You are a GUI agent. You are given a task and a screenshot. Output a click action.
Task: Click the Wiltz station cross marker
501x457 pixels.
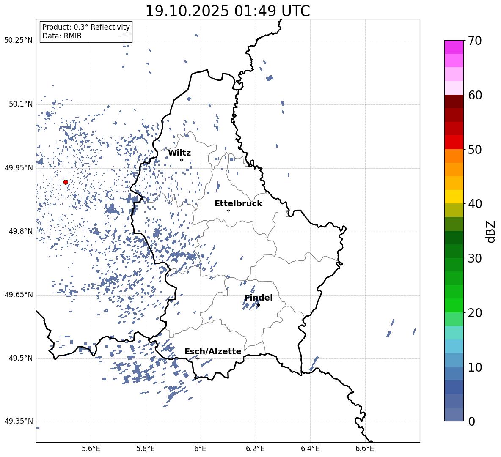[x=182, y=160]
